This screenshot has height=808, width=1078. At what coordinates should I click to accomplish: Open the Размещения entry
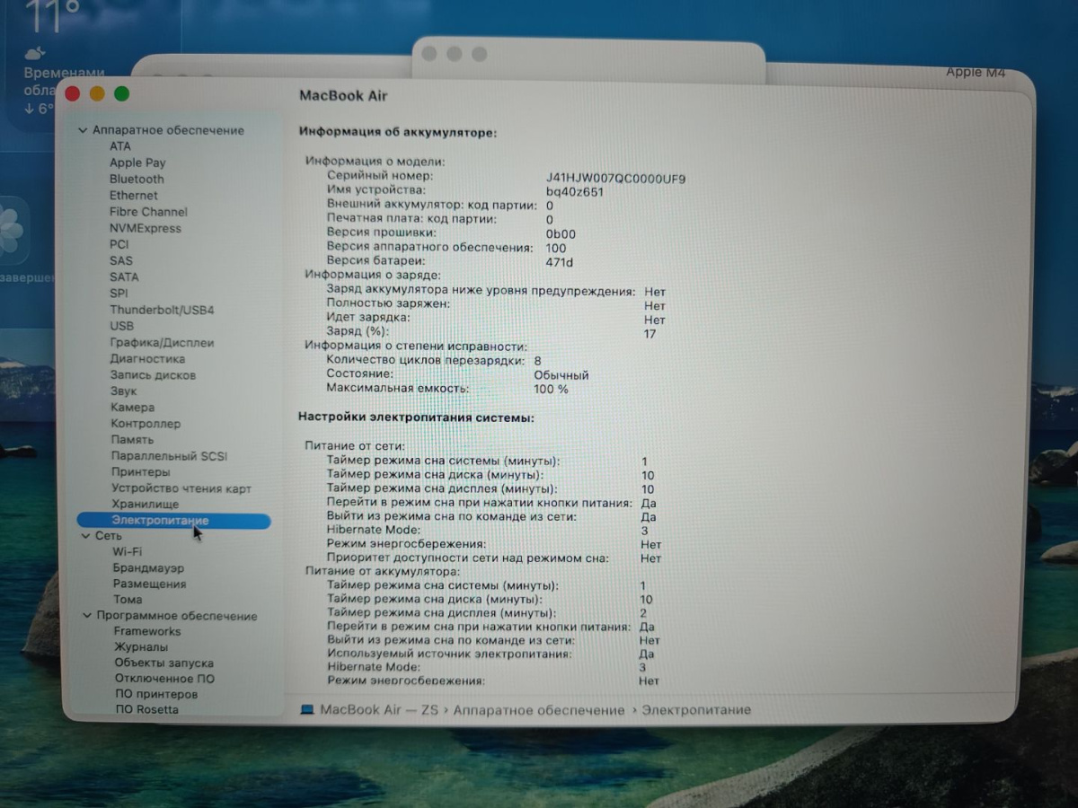point(150,584)
